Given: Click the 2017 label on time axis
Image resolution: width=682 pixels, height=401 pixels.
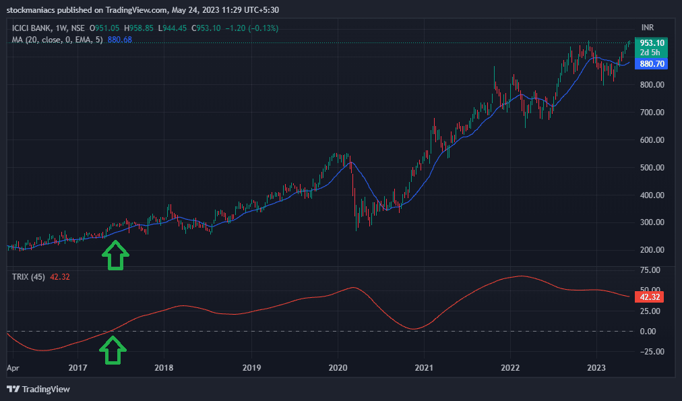Looking at the screenshot, I should coord(78,367).
